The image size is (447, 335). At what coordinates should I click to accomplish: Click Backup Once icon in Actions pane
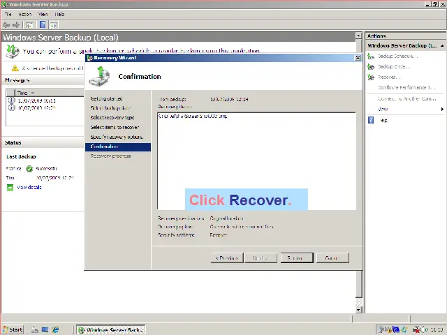click(372, 66)
